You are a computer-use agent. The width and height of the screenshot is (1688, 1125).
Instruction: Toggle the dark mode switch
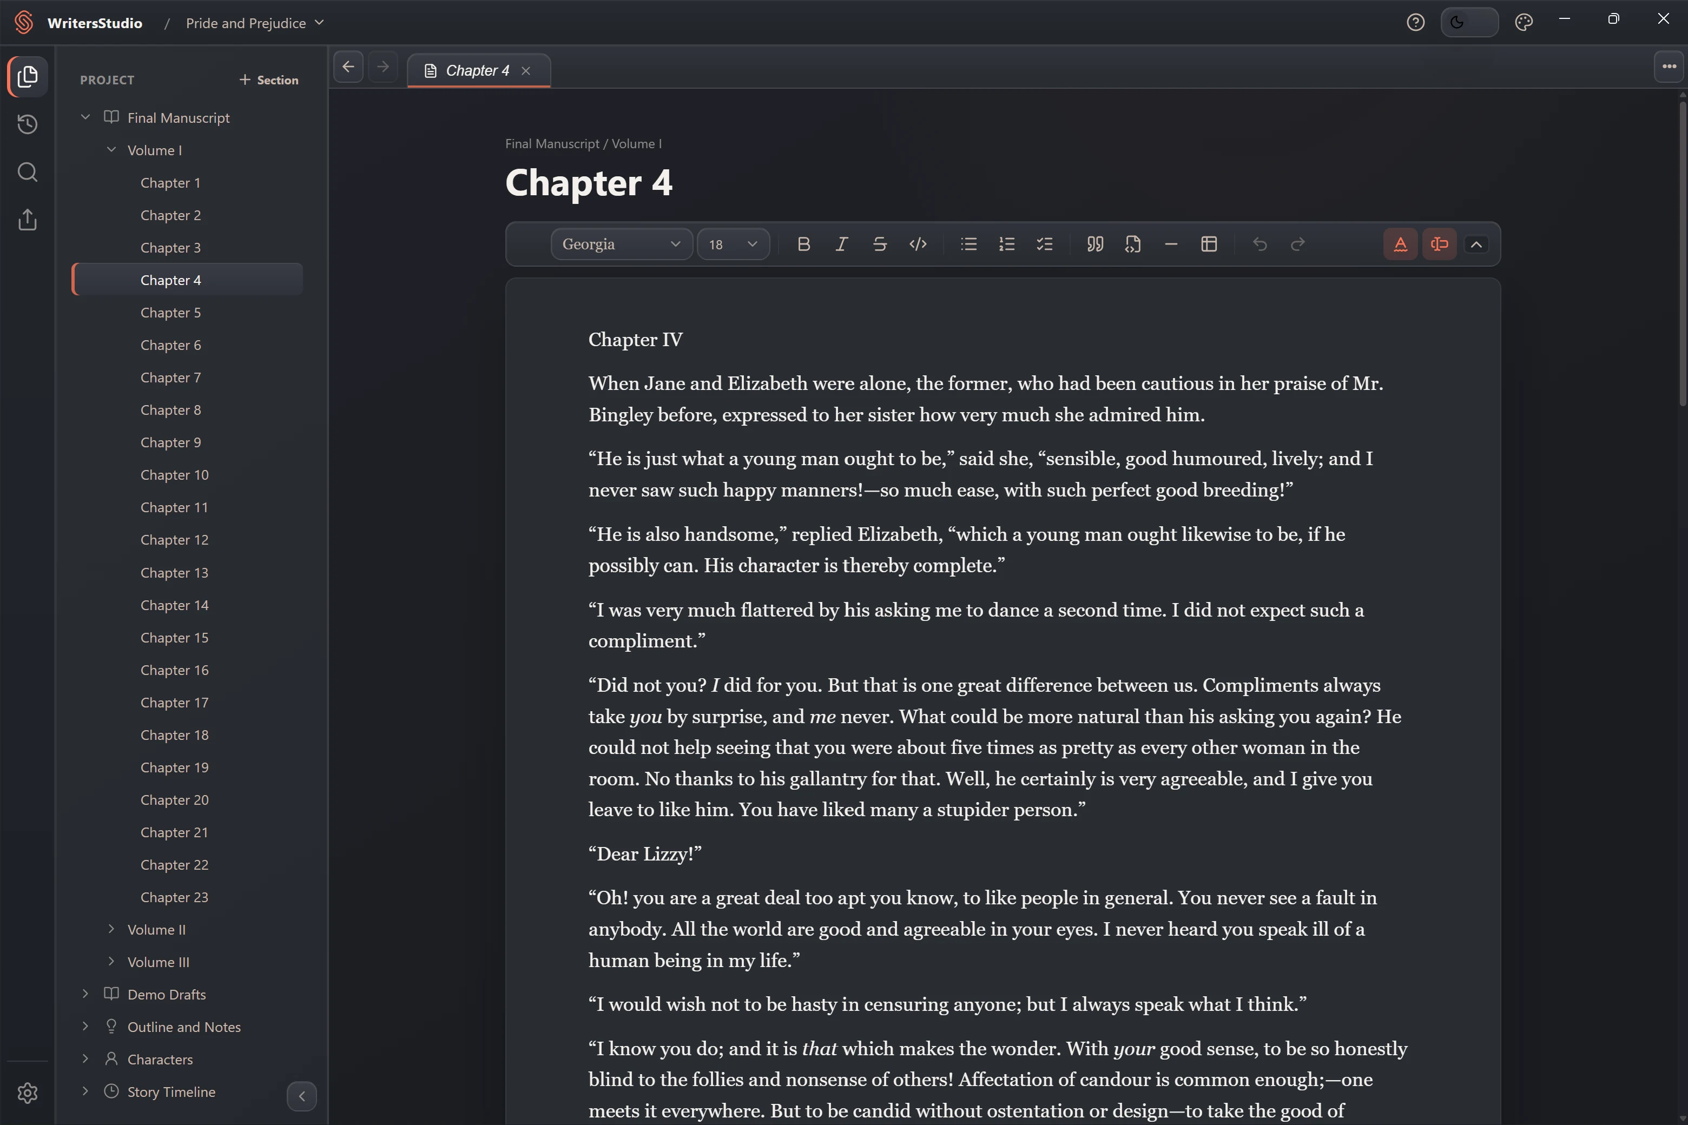[x=1469, y=22]
